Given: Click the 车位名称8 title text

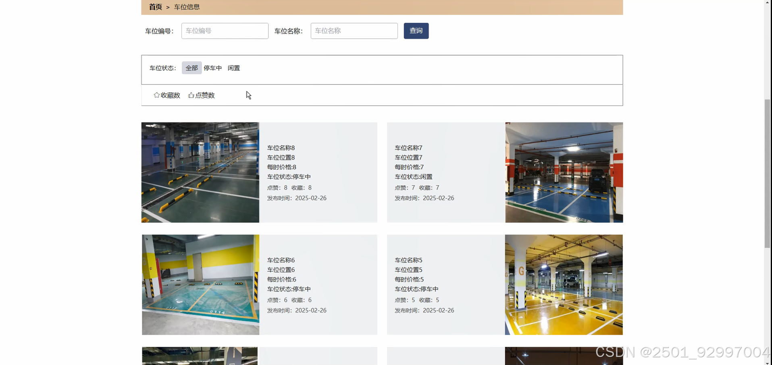Looking at the screenshot, I should (281, 148).
